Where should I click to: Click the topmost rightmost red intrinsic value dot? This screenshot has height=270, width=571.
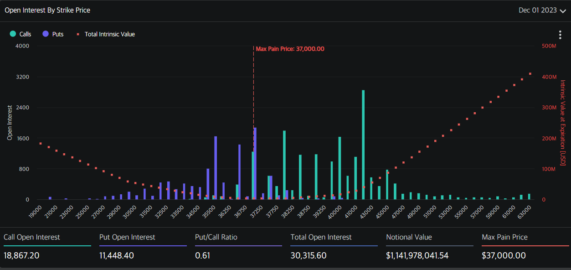point(530,73)
